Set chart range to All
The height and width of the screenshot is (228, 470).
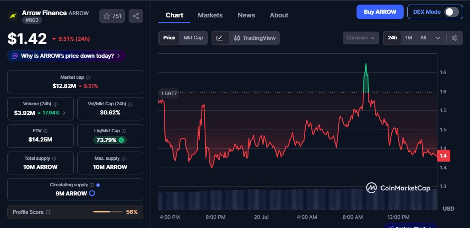423,38
